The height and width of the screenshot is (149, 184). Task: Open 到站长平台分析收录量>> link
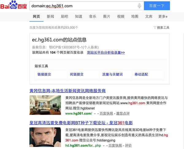click(x=106, y=53)
